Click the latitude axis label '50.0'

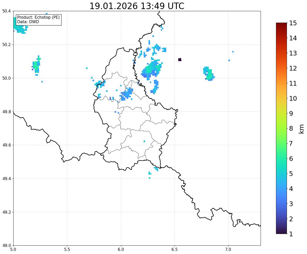7,78
